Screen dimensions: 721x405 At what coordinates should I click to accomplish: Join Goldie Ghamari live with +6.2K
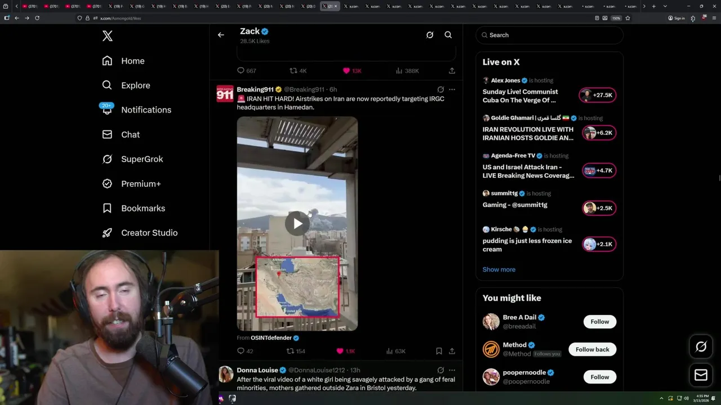598,133
